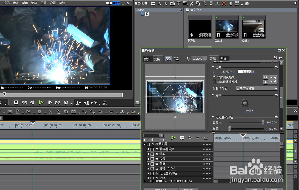The width and height of the screenshot is (299, 190).
Task: Open the 标记 menu
Action: click(7, 3)
